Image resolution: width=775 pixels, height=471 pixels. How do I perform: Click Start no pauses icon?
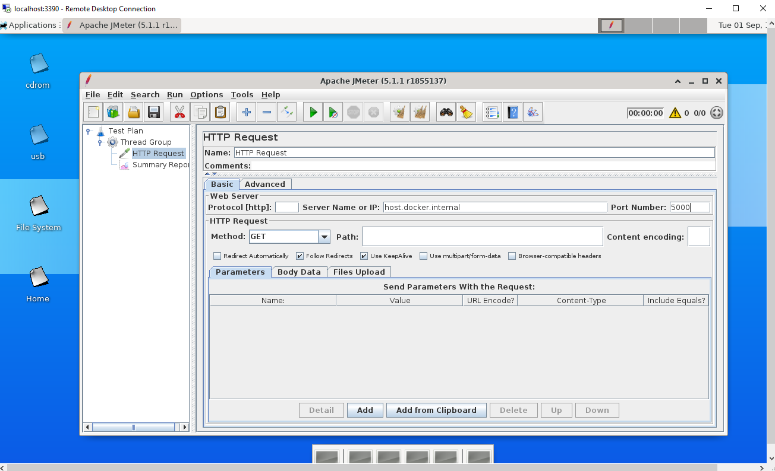click(333, 112)
